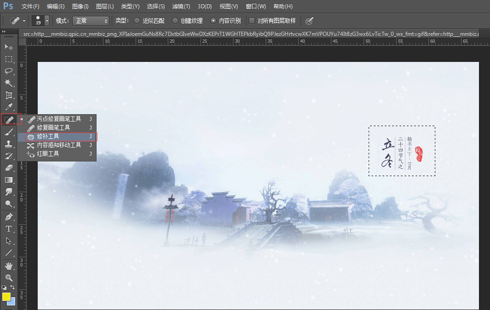
Task: Click the Ps application logo
Action: 8,6
